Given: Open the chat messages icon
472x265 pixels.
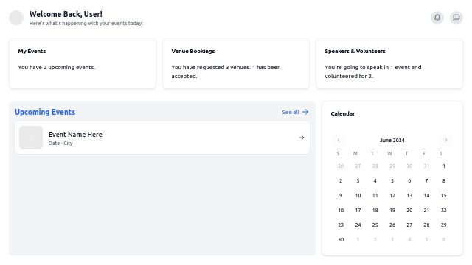Looking at the screenshot, I should tap(457, 18).
